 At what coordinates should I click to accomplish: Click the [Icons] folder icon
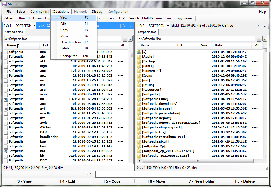pos(139,75)
